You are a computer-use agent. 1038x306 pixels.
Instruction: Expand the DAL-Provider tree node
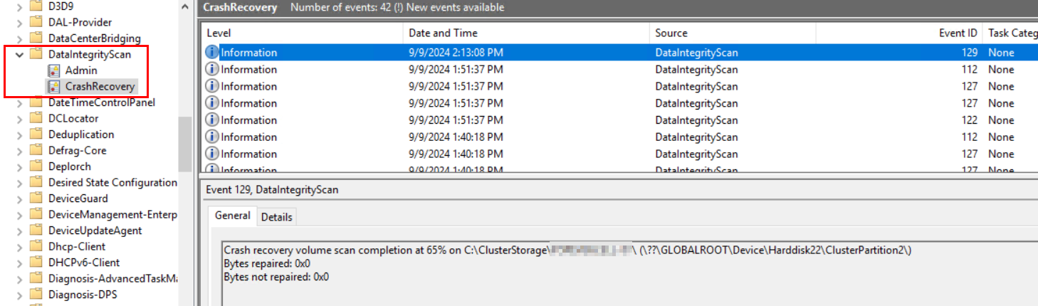[x=20, y=23]
